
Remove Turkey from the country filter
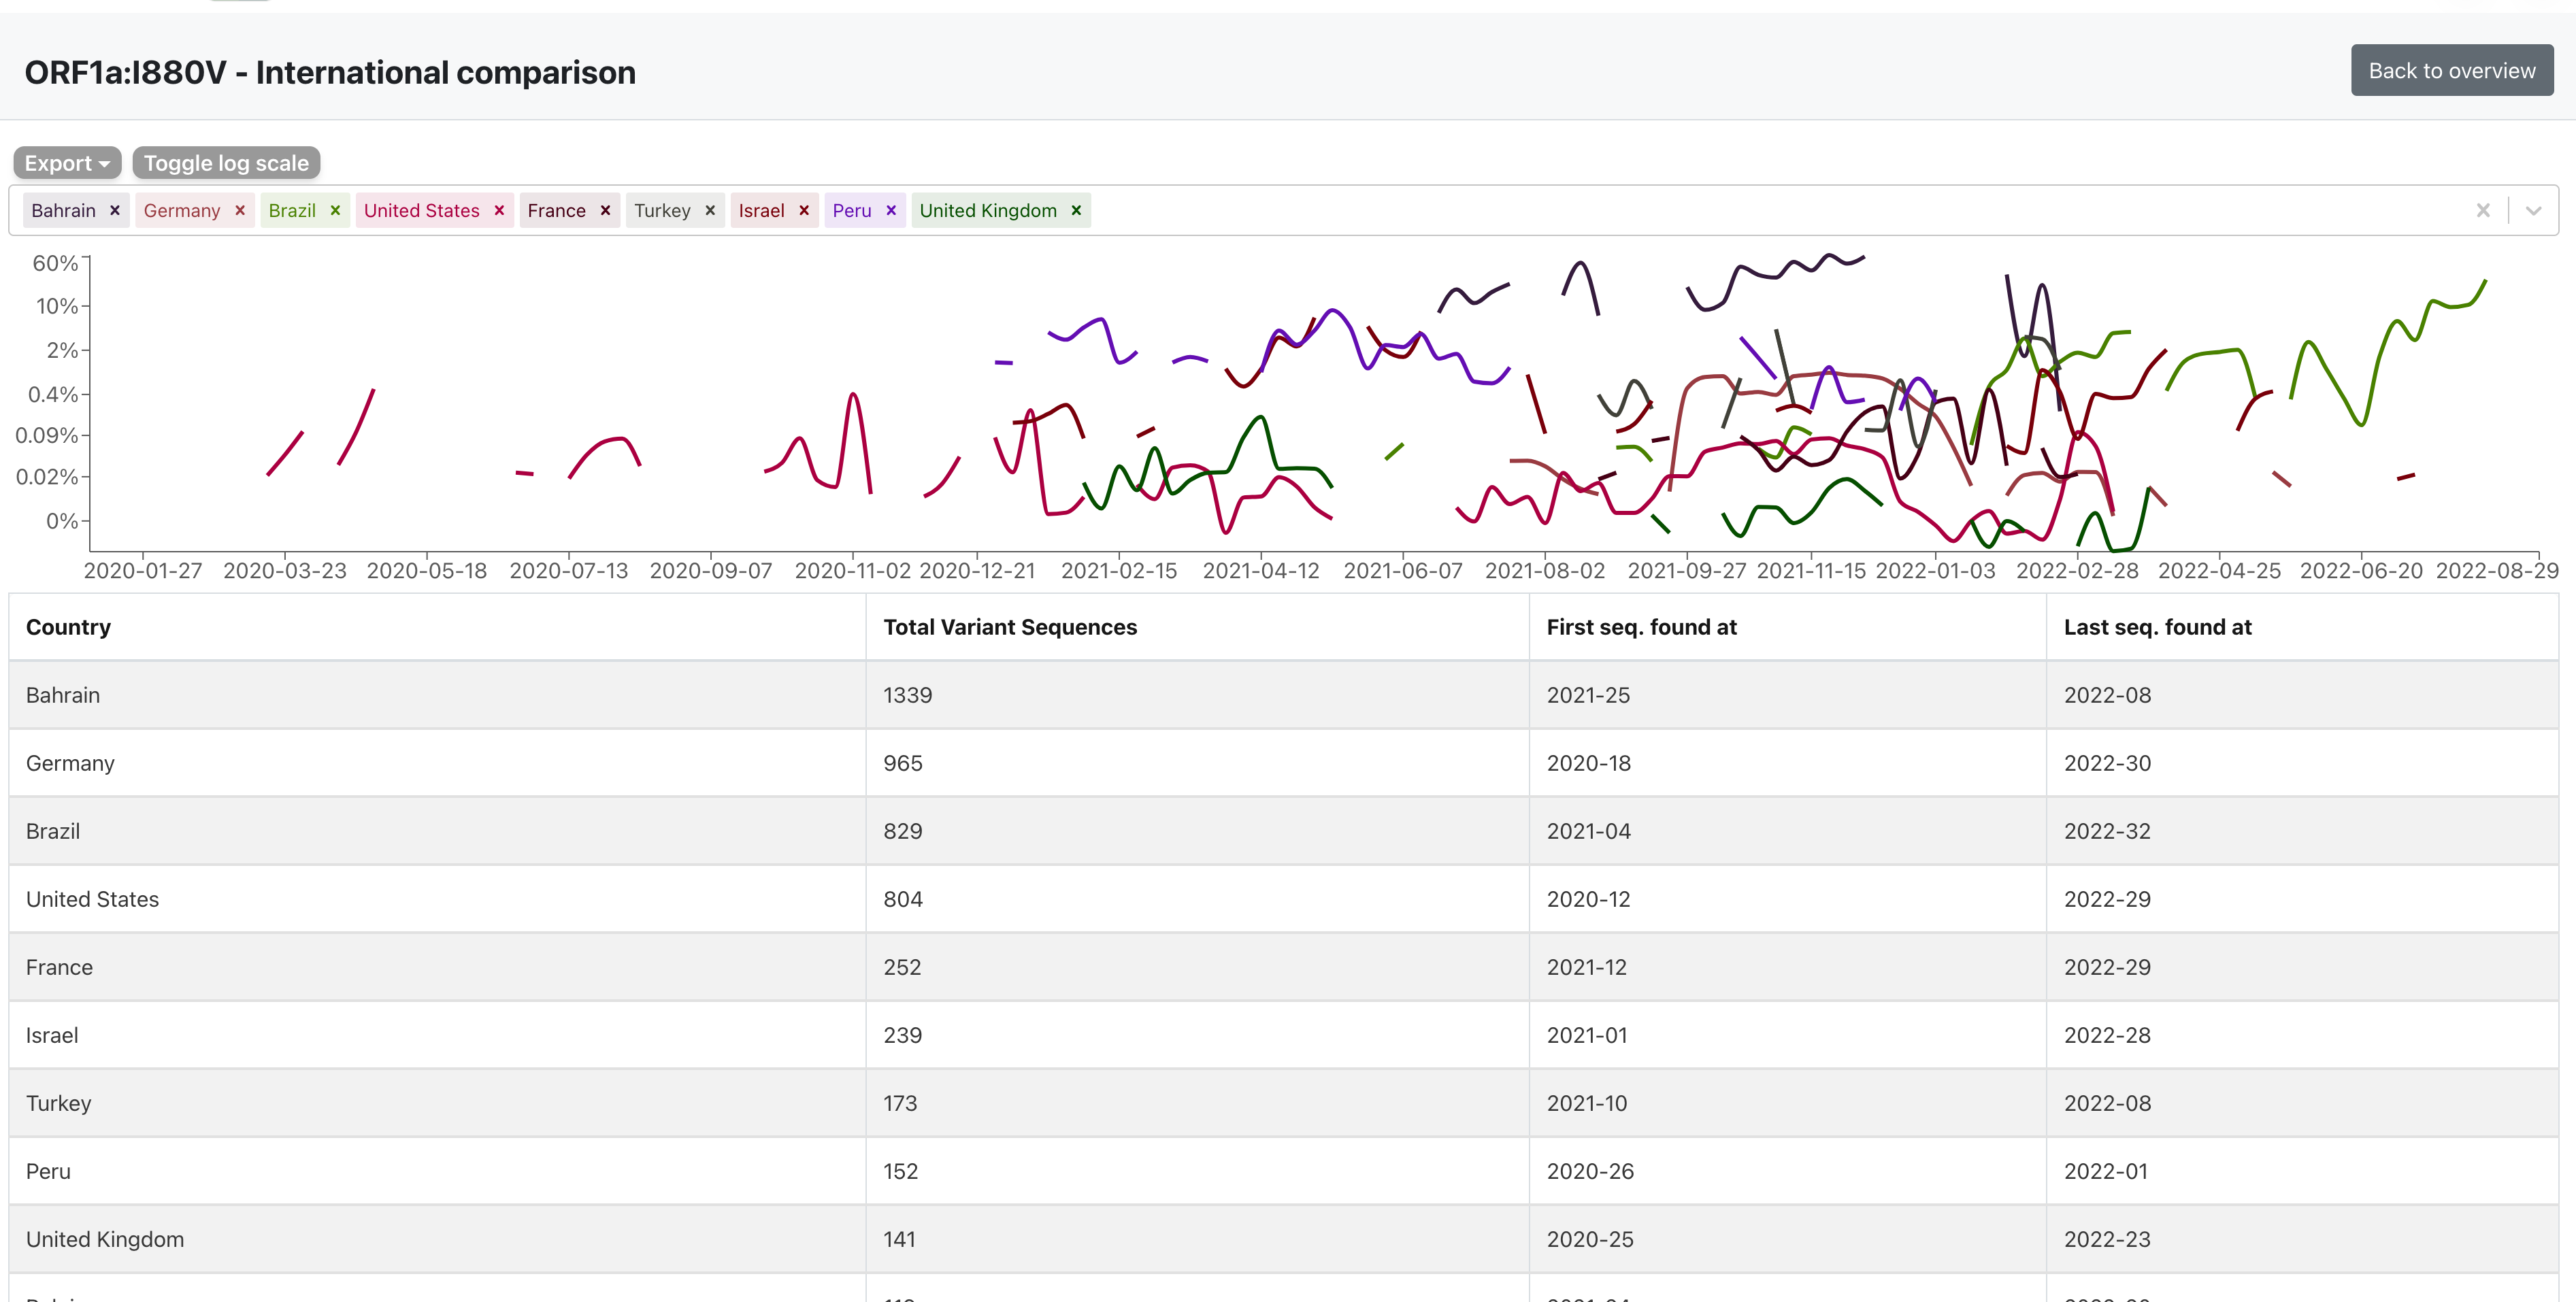[x=710, y=210]
